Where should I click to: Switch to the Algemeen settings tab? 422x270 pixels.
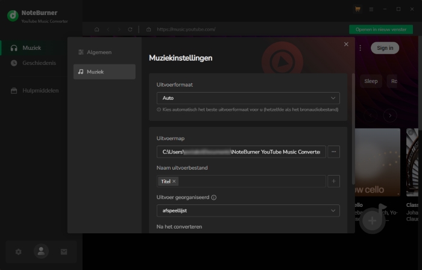104,52
